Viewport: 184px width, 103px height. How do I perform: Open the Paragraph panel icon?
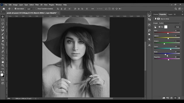[149, 39]
